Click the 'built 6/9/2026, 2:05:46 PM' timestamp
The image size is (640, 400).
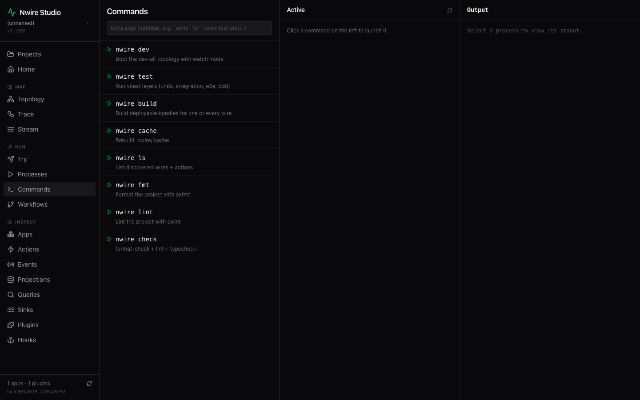pyautogui.click(x=36, y=392)
